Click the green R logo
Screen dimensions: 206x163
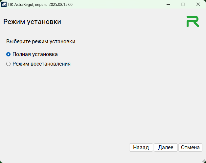tap(193, 21)
